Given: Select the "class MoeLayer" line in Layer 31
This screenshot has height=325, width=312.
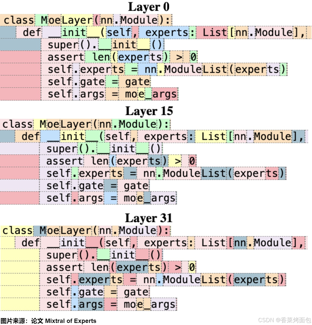Looking at the screenshot, I should pyautogui.click(x=85, y=231).
